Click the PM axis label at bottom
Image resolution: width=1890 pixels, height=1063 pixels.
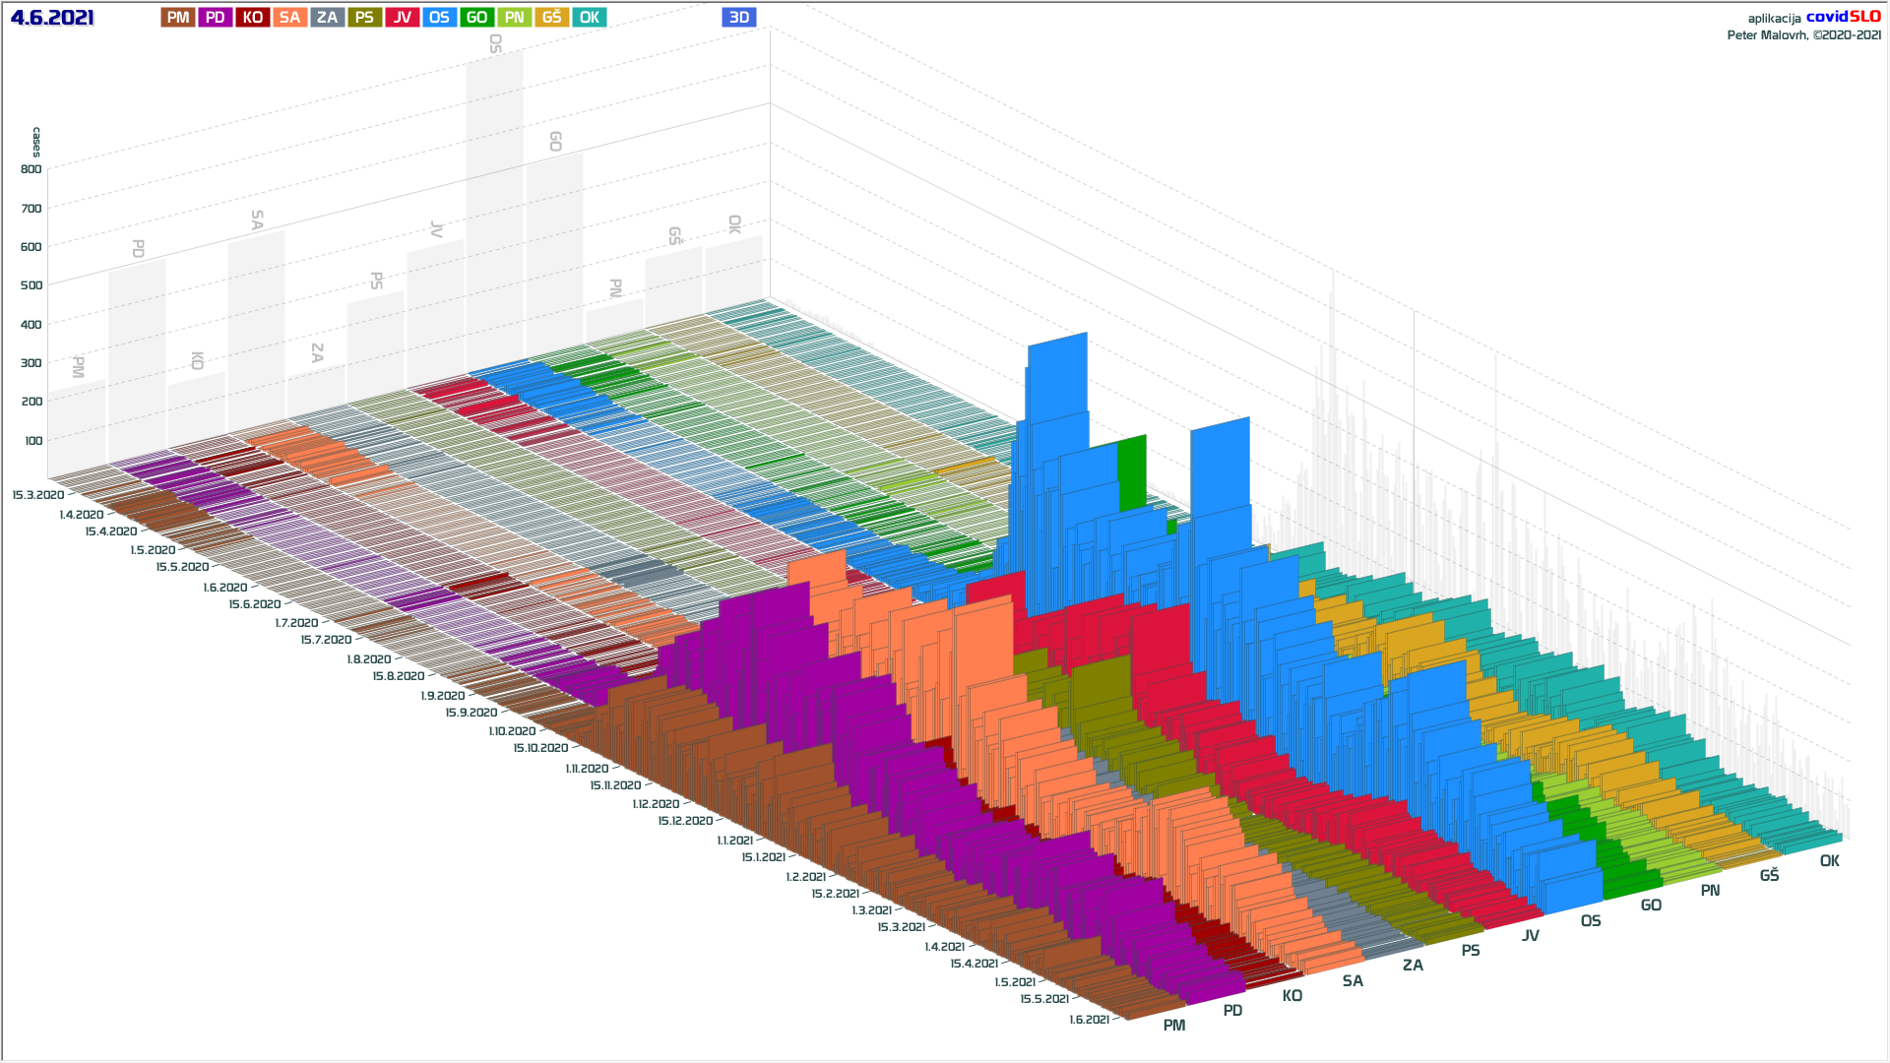pos(1173,1026)
